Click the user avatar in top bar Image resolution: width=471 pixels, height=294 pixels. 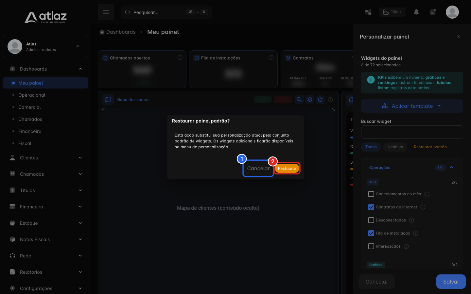[x=452, y=12]
